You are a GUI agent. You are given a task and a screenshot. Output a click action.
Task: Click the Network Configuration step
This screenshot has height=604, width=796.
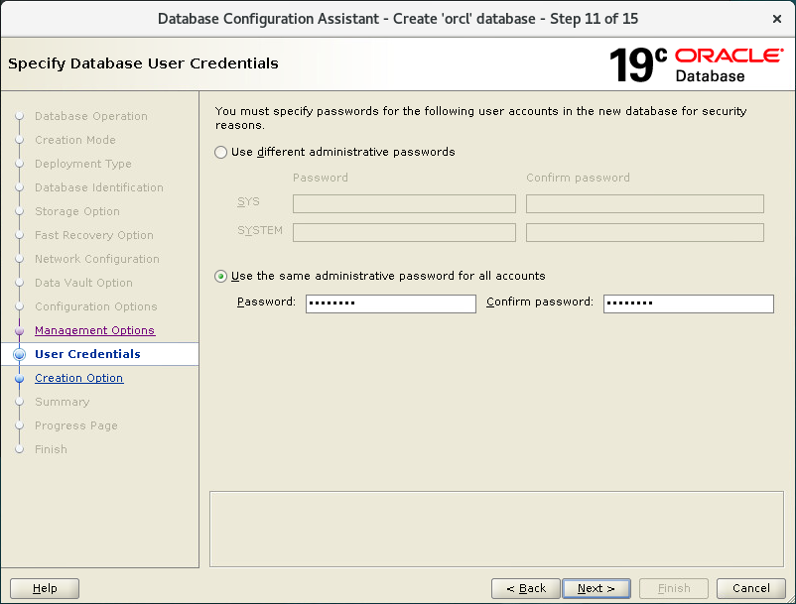point(97,259)
